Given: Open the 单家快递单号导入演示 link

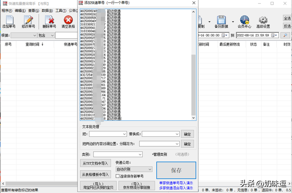Looking at the screenshot, I should click(x=176, y=183).
